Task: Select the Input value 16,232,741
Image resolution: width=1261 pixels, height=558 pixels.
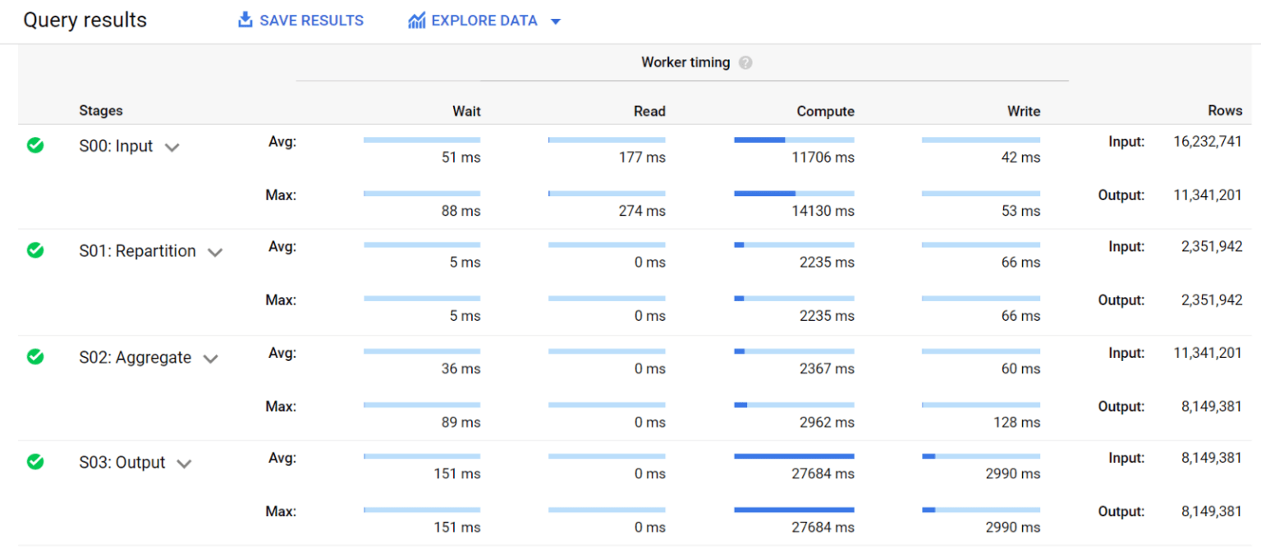Action: click(x=1207, y=141)
